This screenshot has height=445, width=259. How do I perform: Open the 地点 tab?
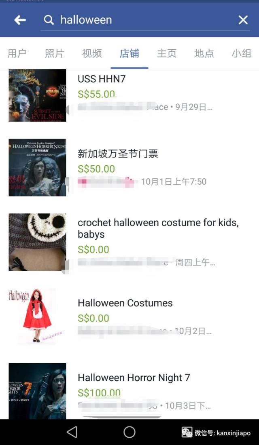coord(204,53)
